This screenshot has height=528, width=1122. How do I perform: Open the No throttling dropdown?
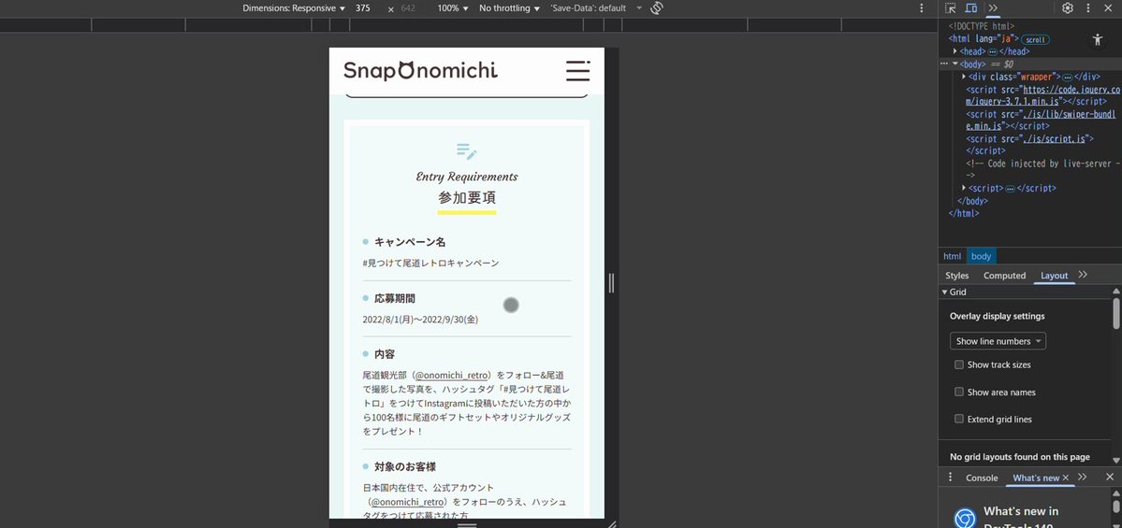pyautogui.click(x=509, y=8)
